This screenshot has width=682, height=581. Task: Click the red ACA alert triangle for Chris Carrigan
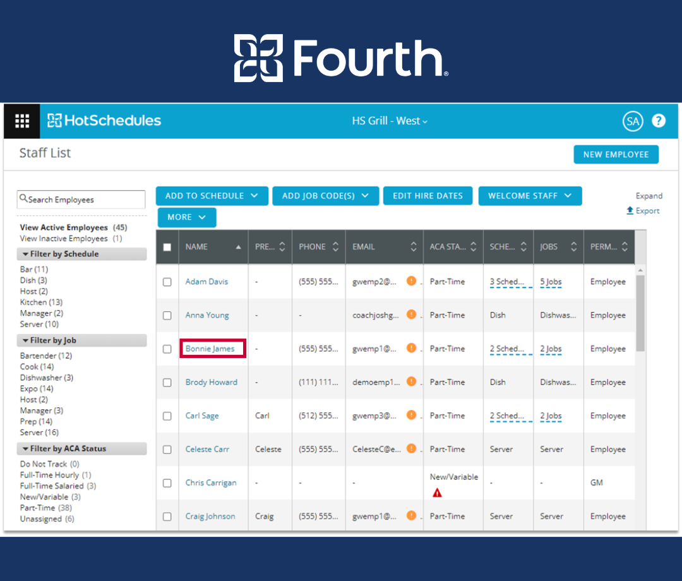click(437, 493)
